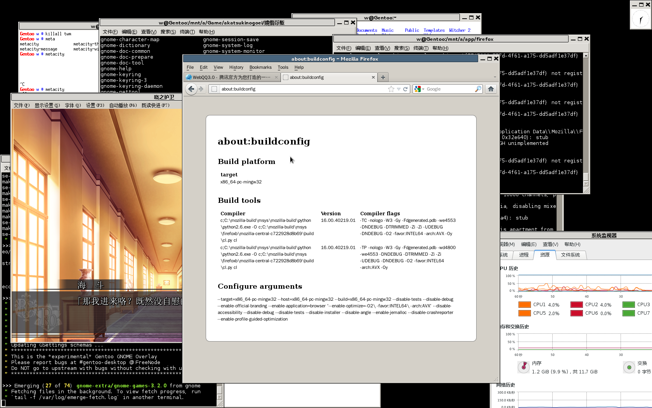Click the WebQQ tab favicon
Viewport: 652px width, 408px height.
(189, 77)
